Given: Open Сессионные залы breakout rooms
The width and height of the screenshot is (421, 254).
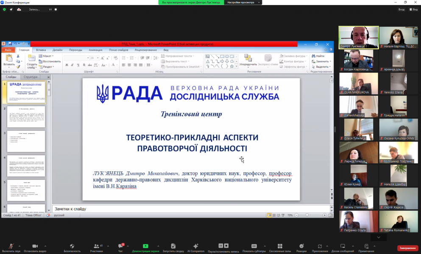Looking at the screenshot, I should [x=280, y=246].
